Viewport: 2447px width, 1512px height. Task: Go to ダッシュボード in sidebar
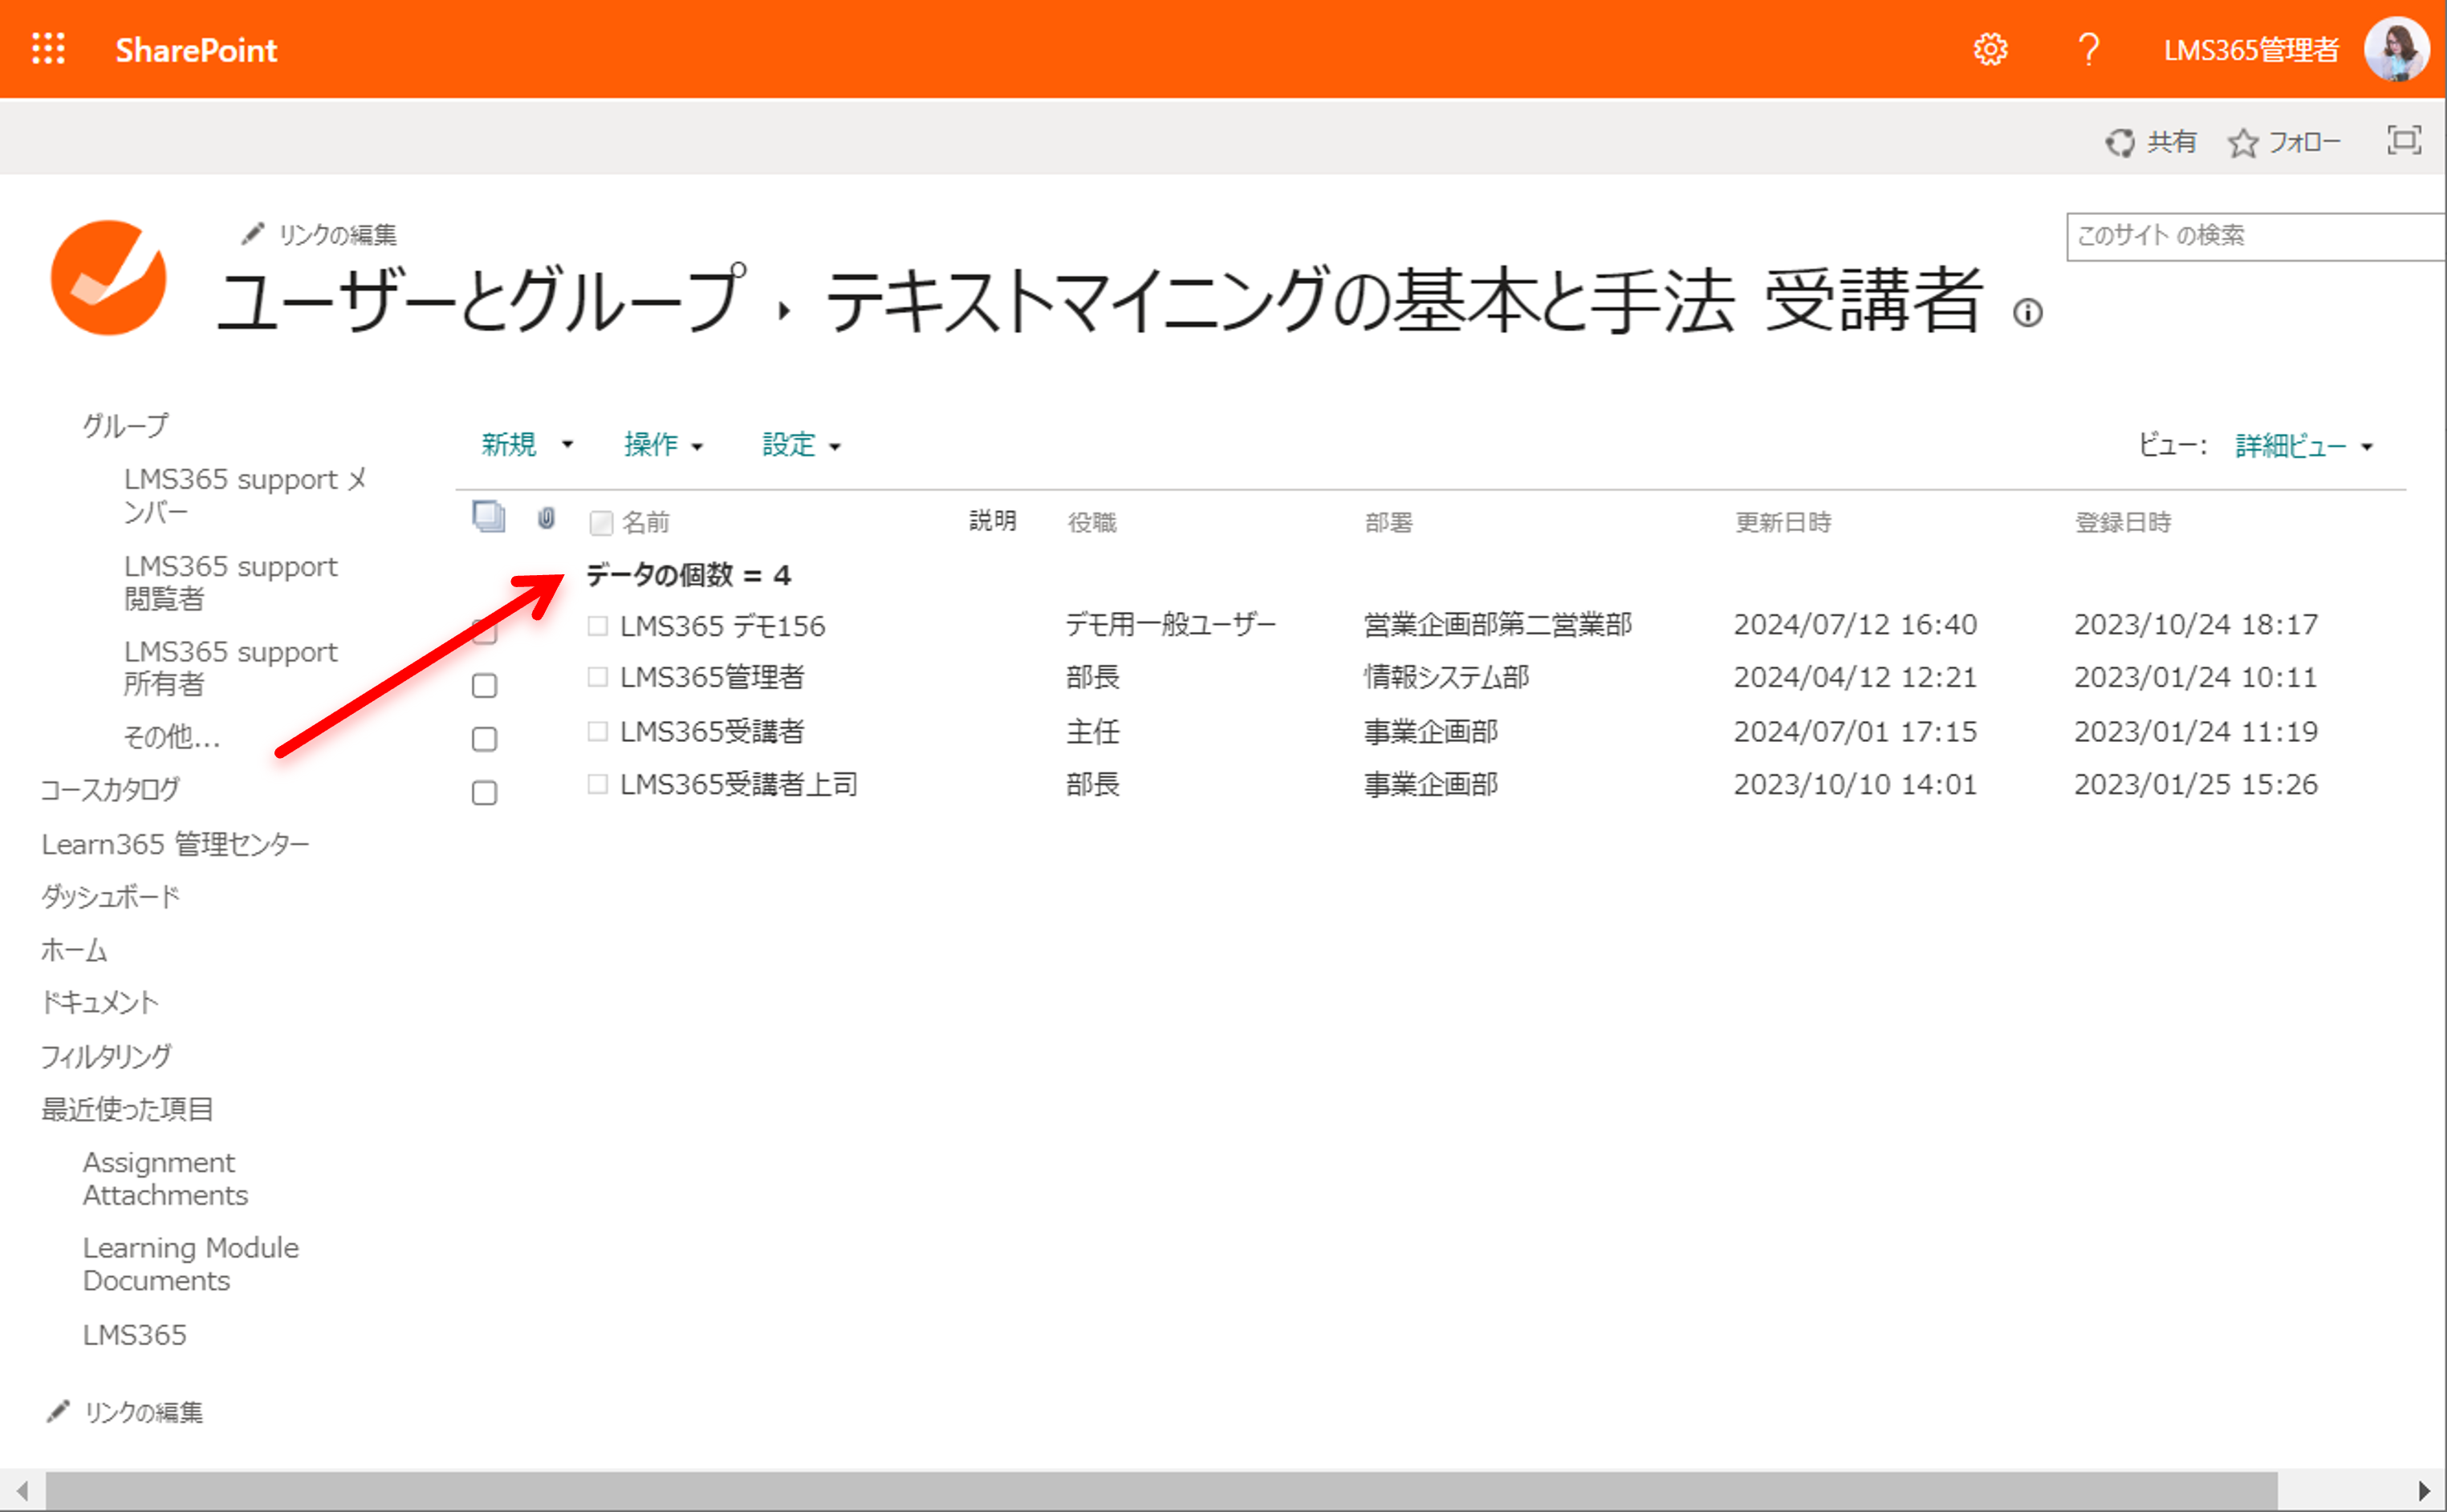click(110, 896)
